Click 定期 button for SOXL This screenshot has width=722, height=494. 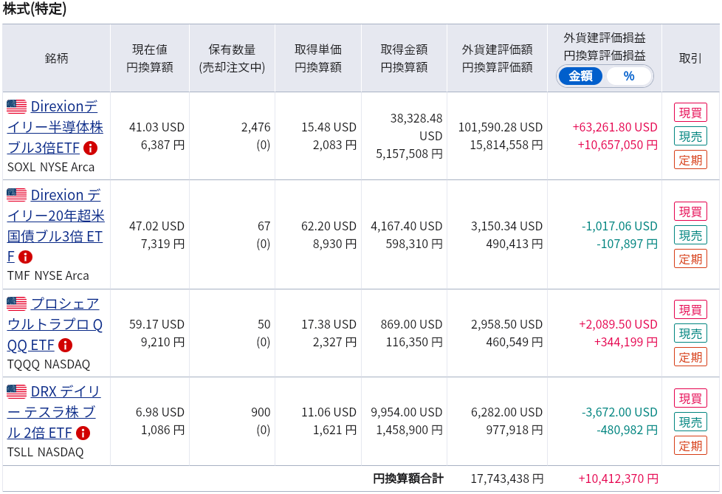[690, 159]
